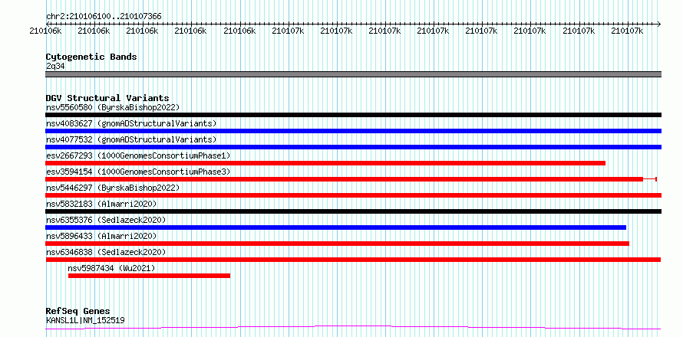Select the blue bar under nsv4077532
The width and height of the screenshot is (683, 337).
(x=354, y=147)
